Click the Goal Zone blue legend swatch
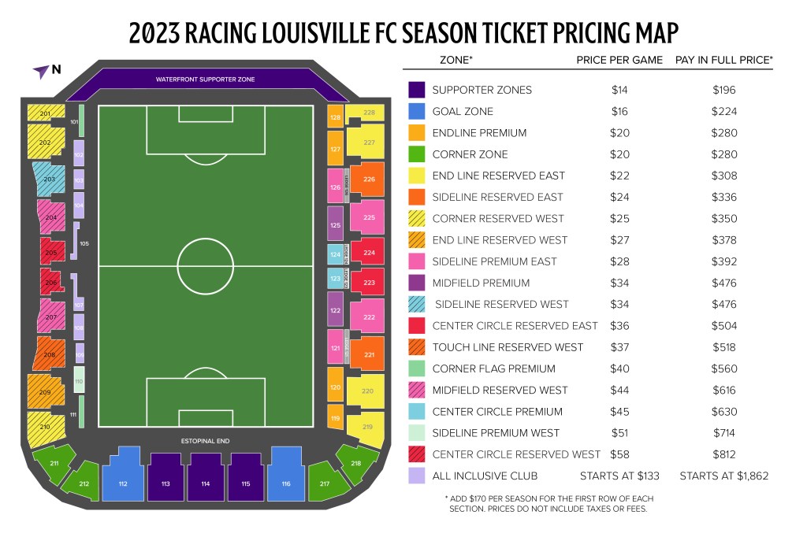This screenshot has height=537, width=807. click(x=416, y=111)
